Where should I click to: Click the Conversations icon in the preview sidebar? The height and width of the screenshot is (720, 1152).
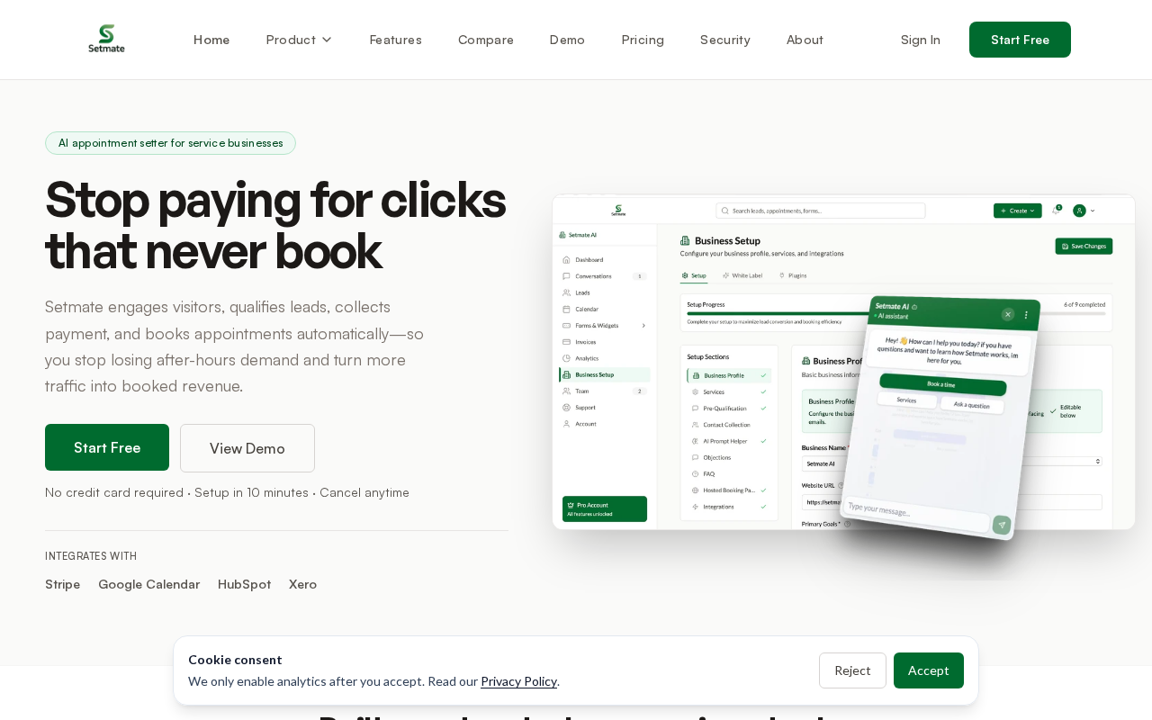coord(566,276)
